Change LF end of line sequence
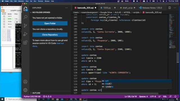180x101 pixels. 159,97
